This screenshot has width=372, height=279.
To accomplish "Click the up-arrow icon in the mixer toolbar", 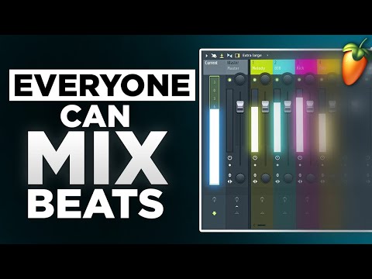I will coord(222,56).
